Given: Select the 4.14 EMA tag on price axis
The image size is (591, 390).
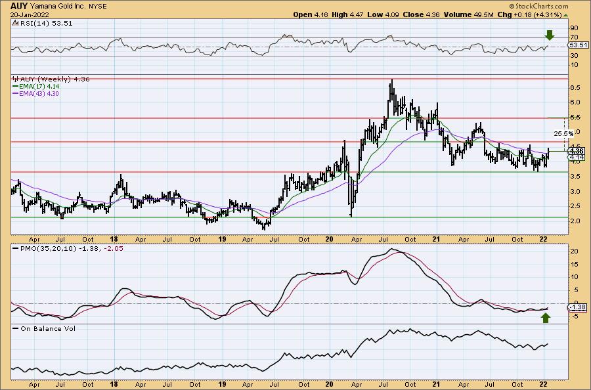Looking at the screenshot, I should click(577, 157).
